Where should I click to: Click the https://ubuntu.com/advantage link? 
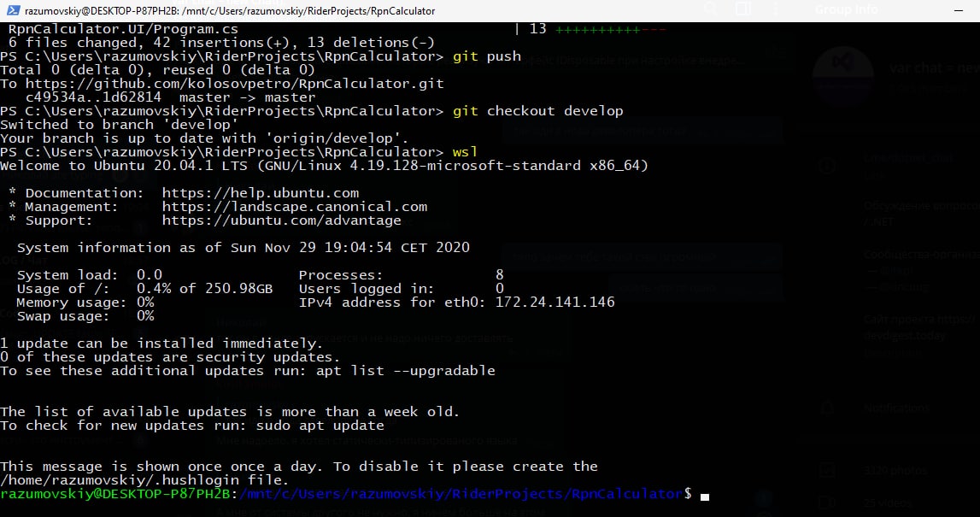tap(281, 220)
